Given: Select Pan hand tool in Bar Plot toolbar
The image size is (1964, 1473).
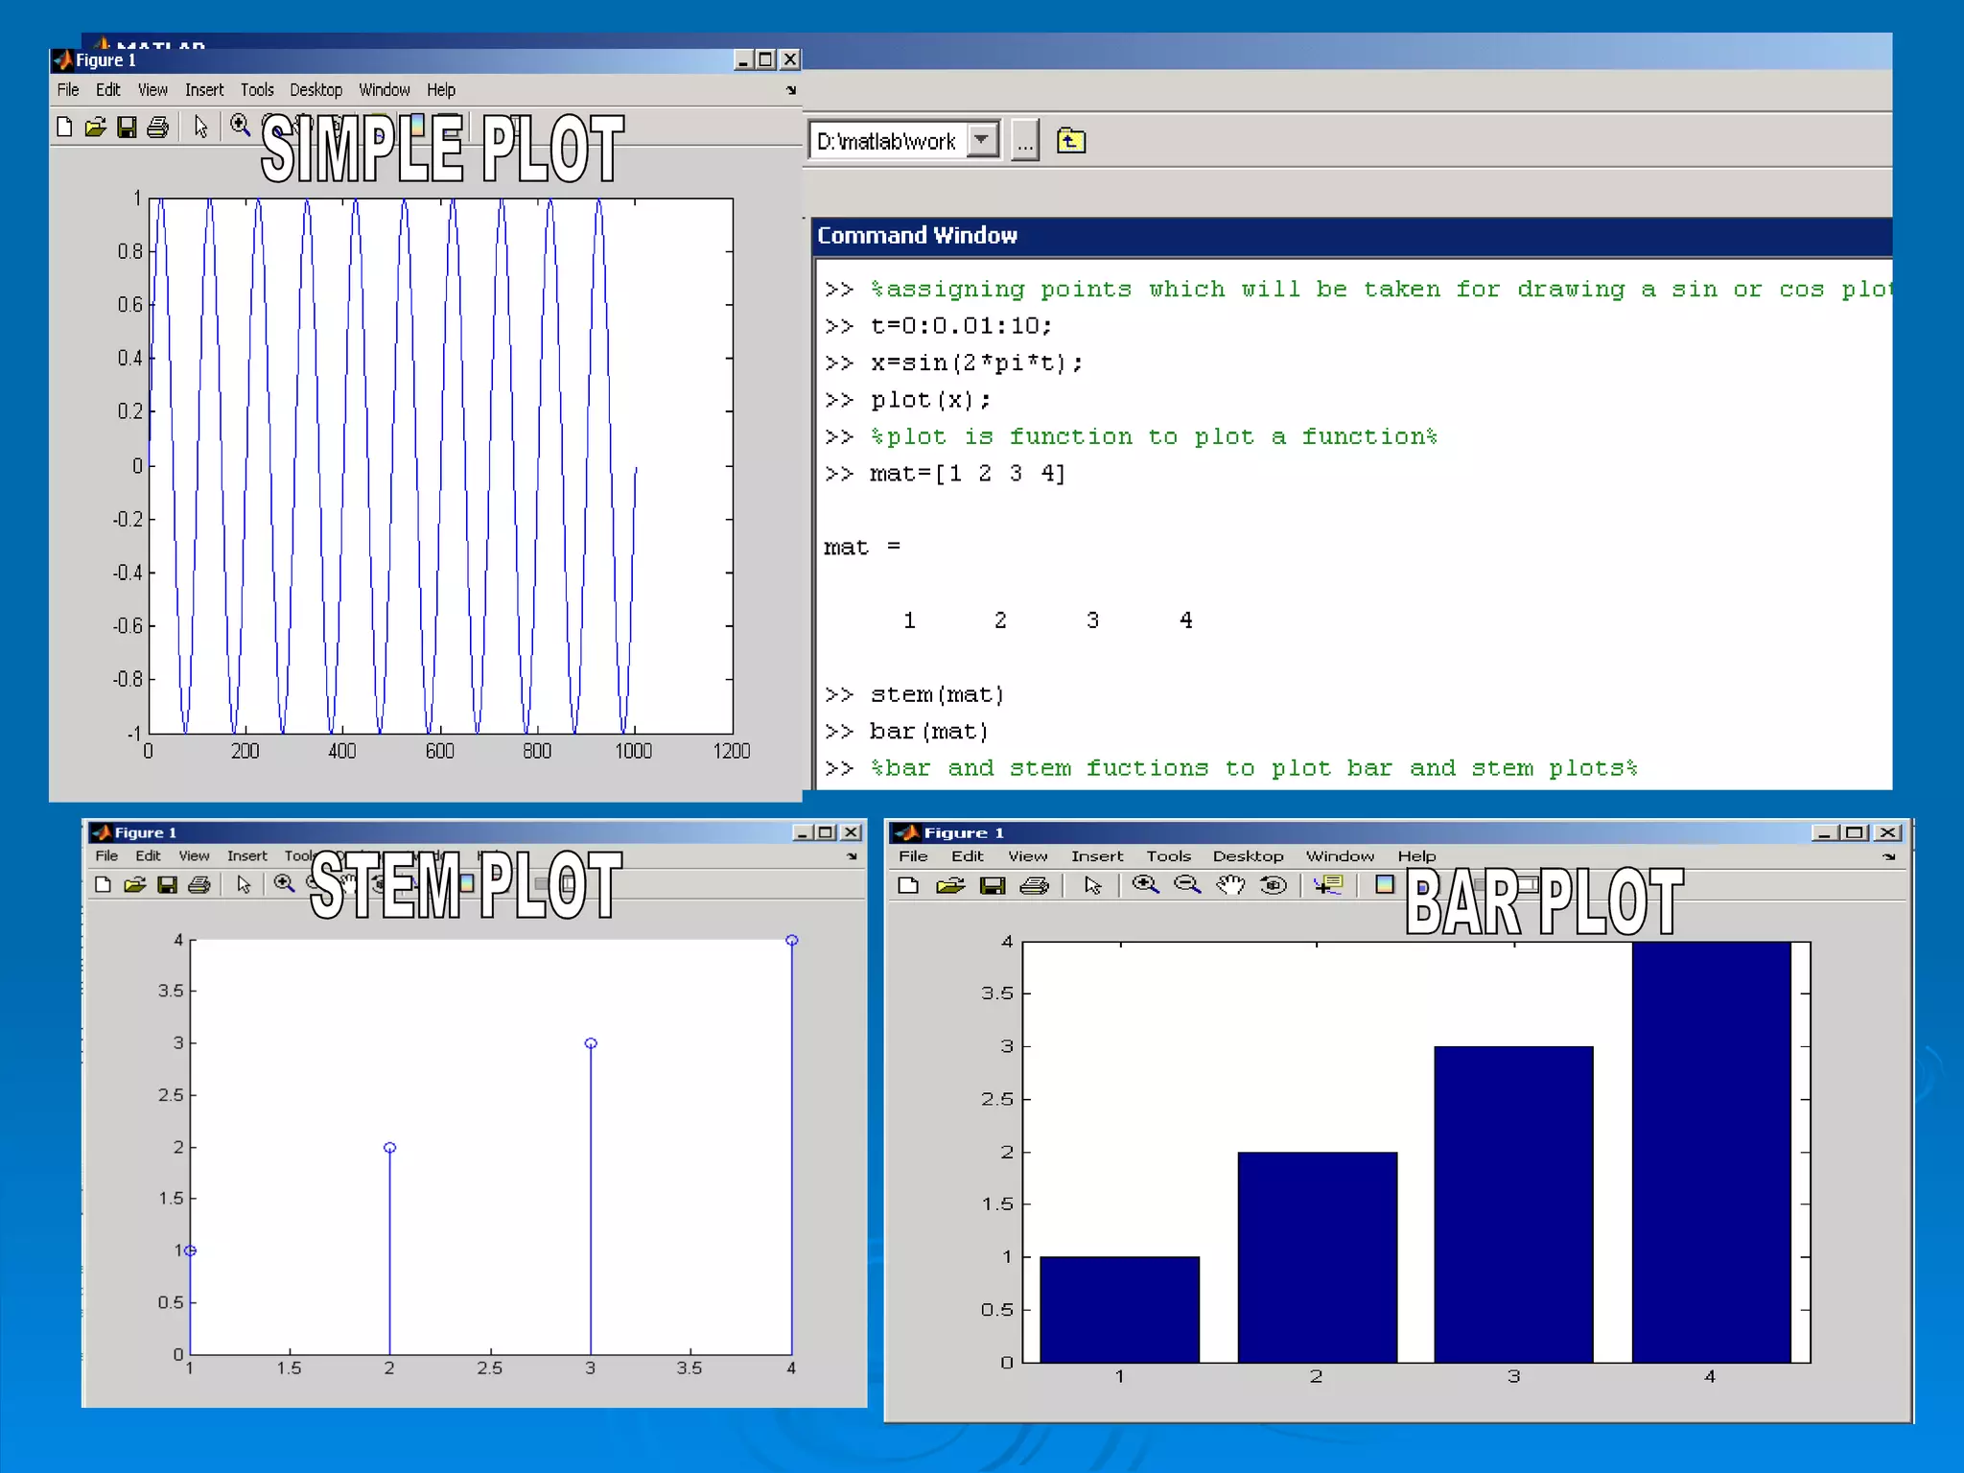Looking at the screenshot, I should tap(1230, 884).
